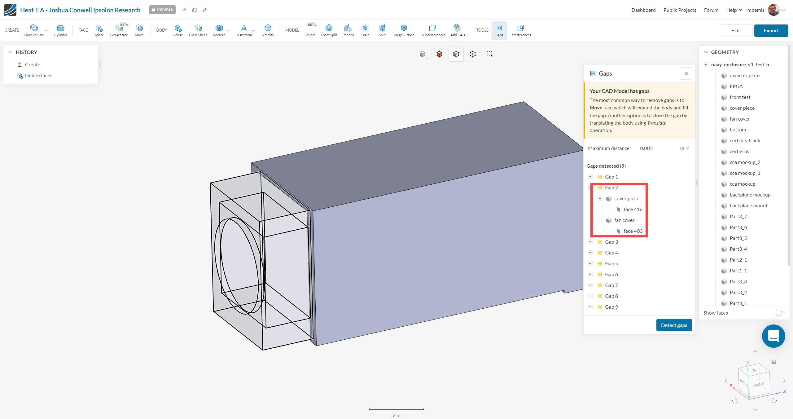Viewport: 793px width, 419px height.
Task: Open the Public Projects page
Action: (680, 10)
